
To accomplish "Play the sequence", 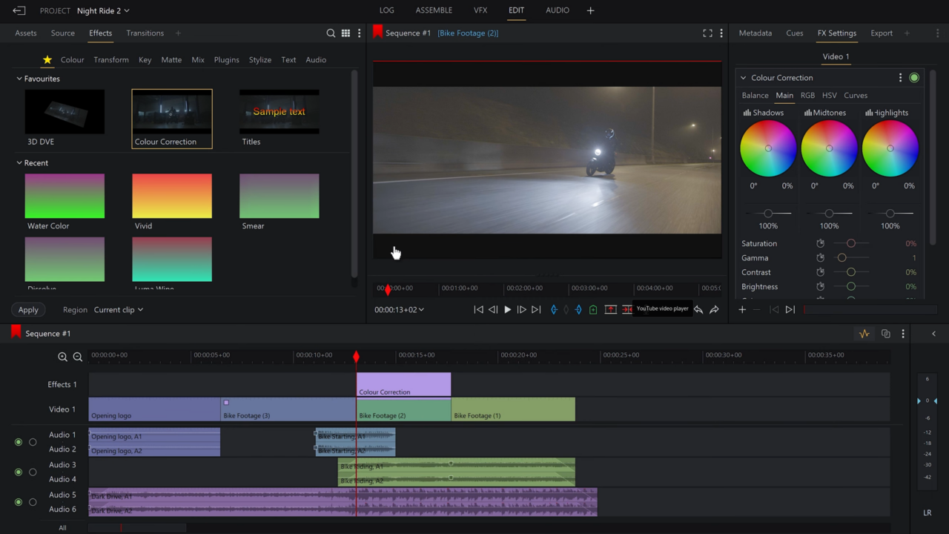I will pyautogui.click(x=507, y=310).
